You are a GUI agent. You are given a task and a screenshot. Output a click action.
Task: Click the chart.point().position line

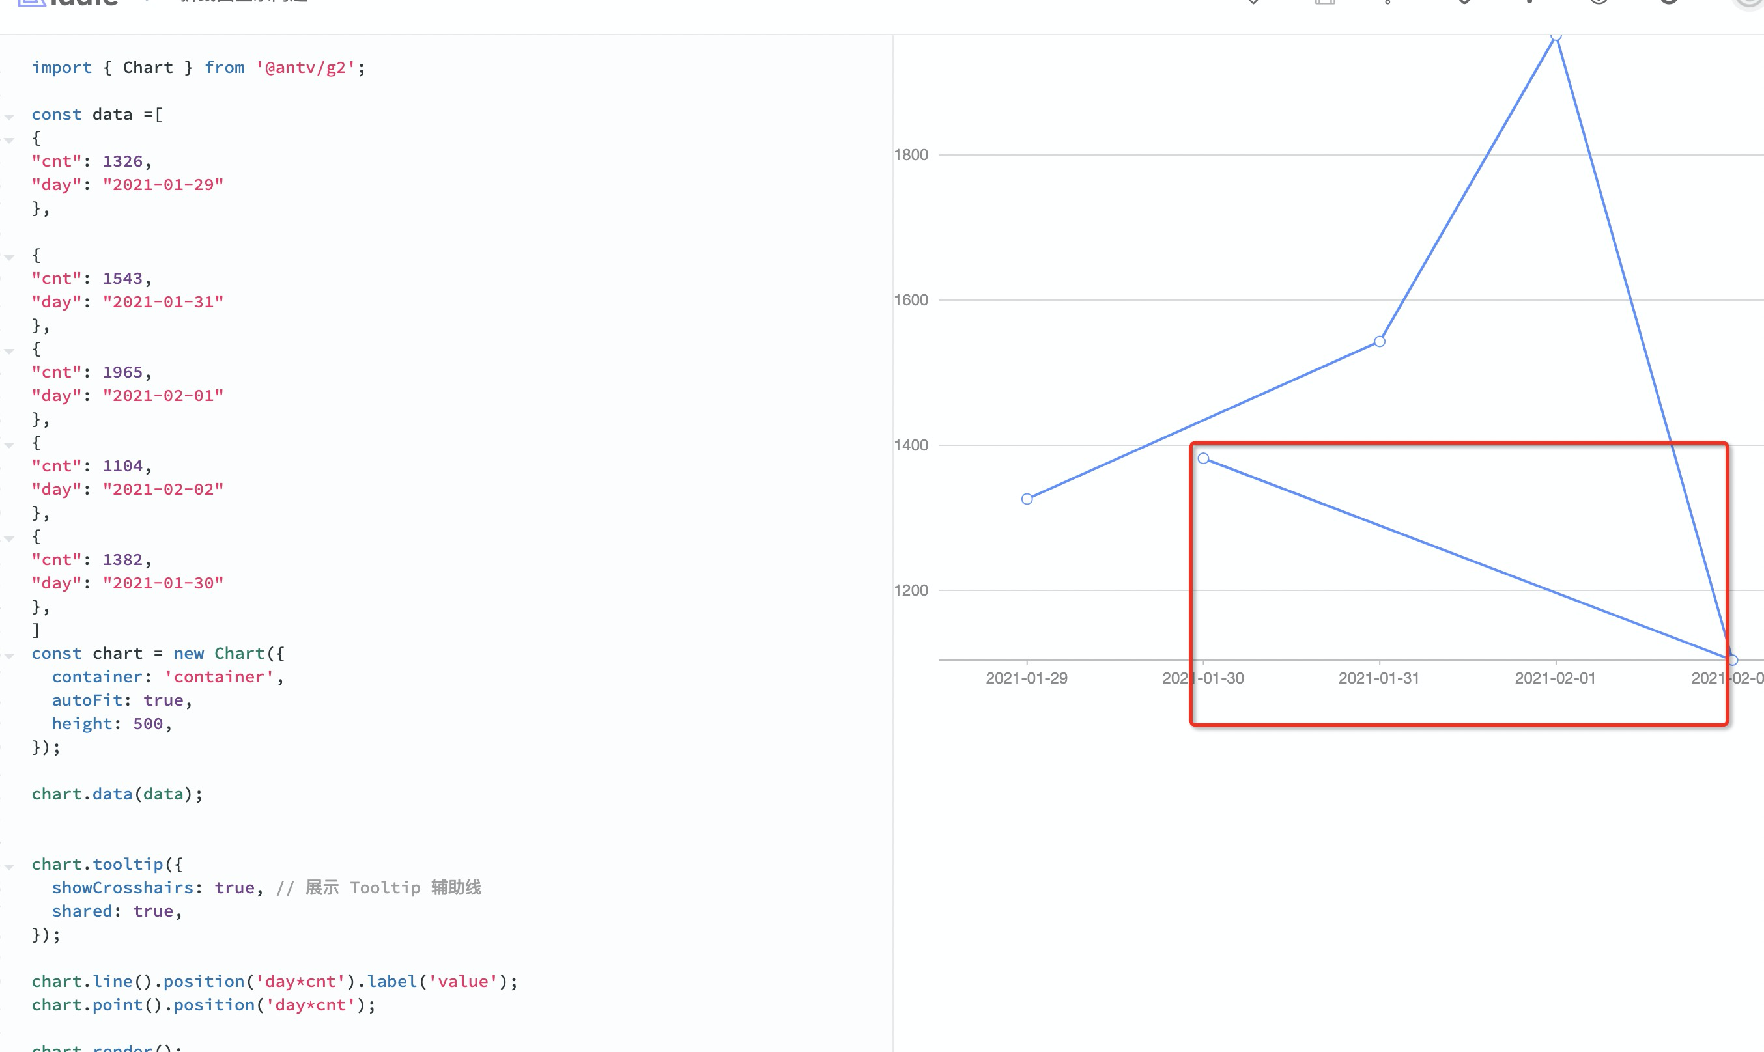coord(203,1004)
